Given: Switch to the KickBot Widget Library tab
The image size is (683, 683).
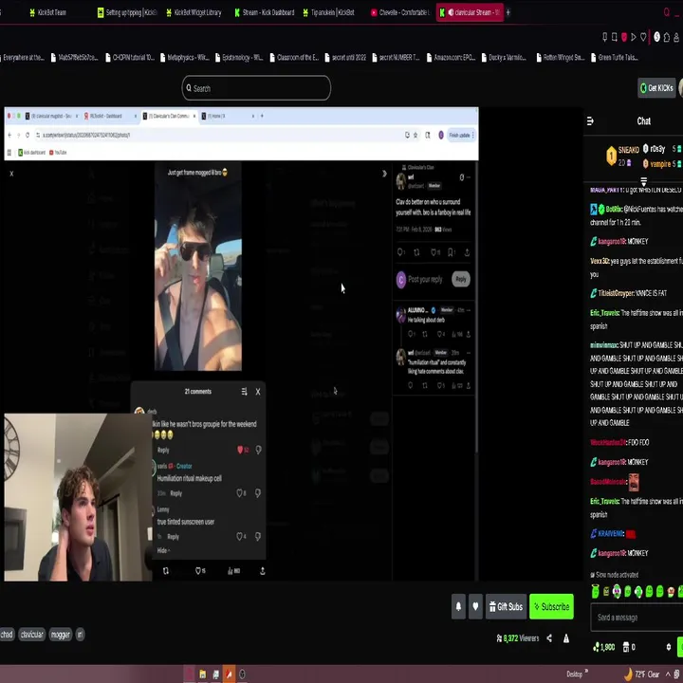Looking at the screenshot, I should coord(194,12).
